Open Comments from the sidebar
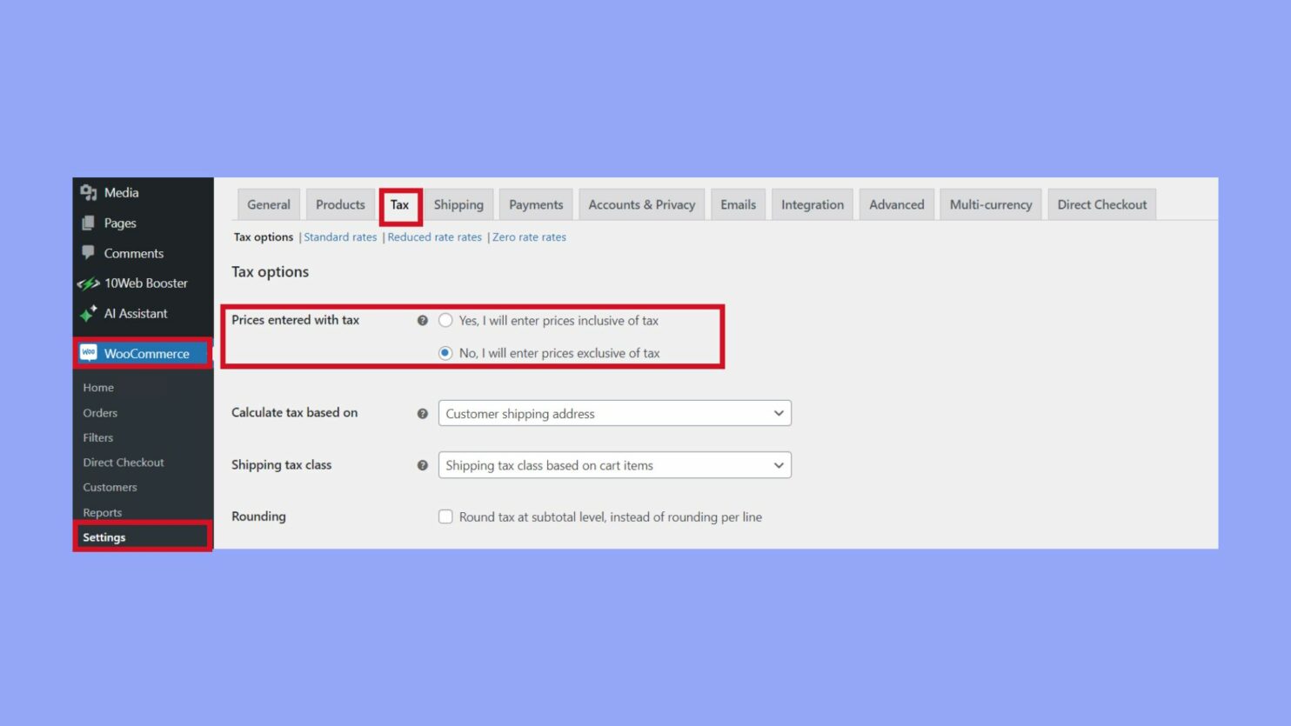Image resolution: width=1291 pixels, height=726 pixels. pos(132,253)
